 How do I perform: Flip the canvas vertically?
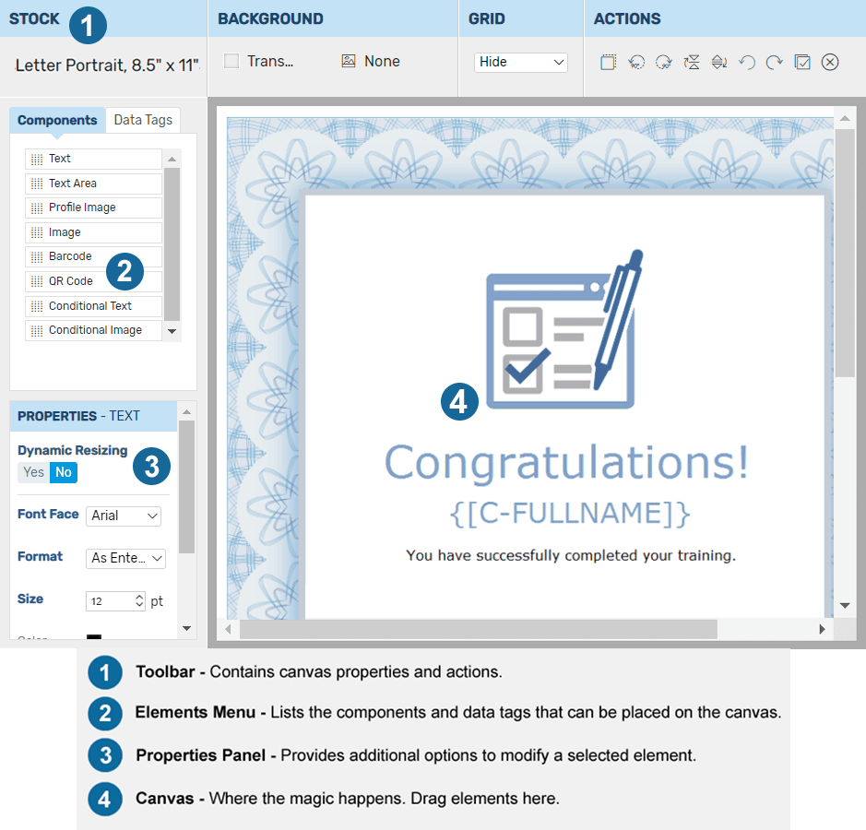click(x=692, y=62)
